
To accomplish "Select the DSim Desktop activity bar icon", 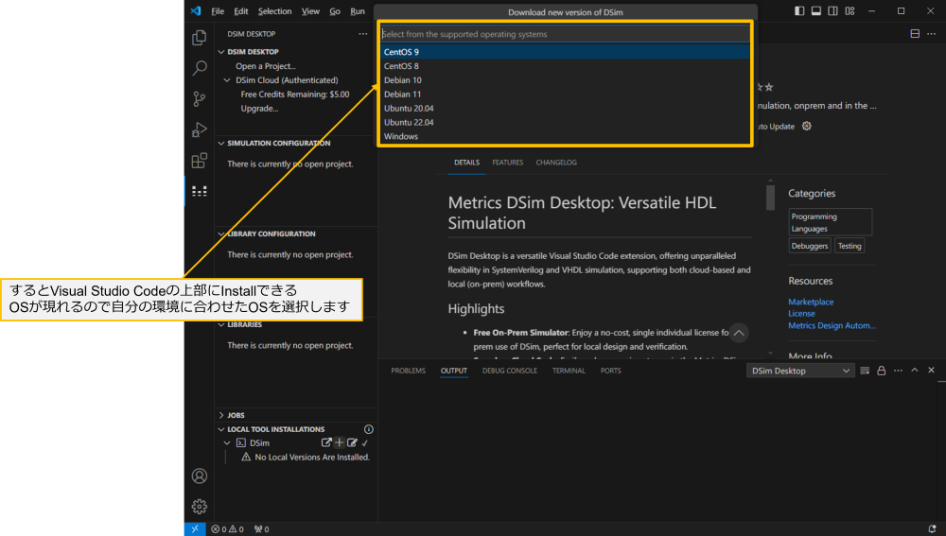I will point(199,191).
